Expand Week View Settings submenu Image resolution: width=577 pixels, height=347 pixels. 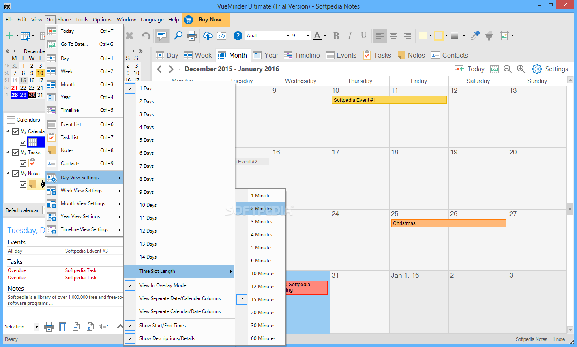coord(84,191)
